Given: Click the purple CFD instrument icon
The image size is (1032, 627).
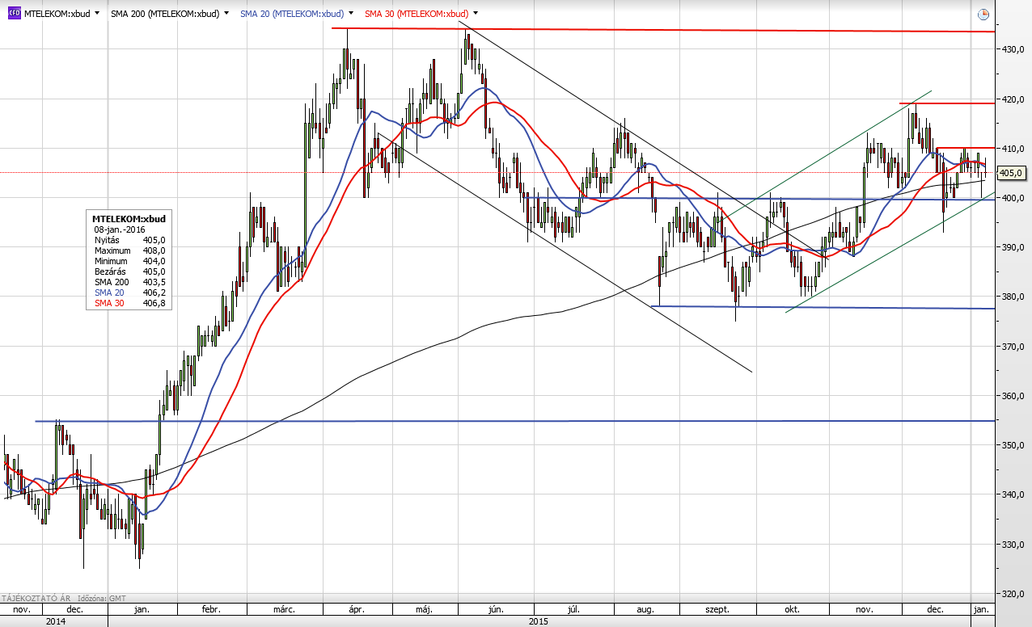Looking at the screenshot, I should tap(13, 14).
